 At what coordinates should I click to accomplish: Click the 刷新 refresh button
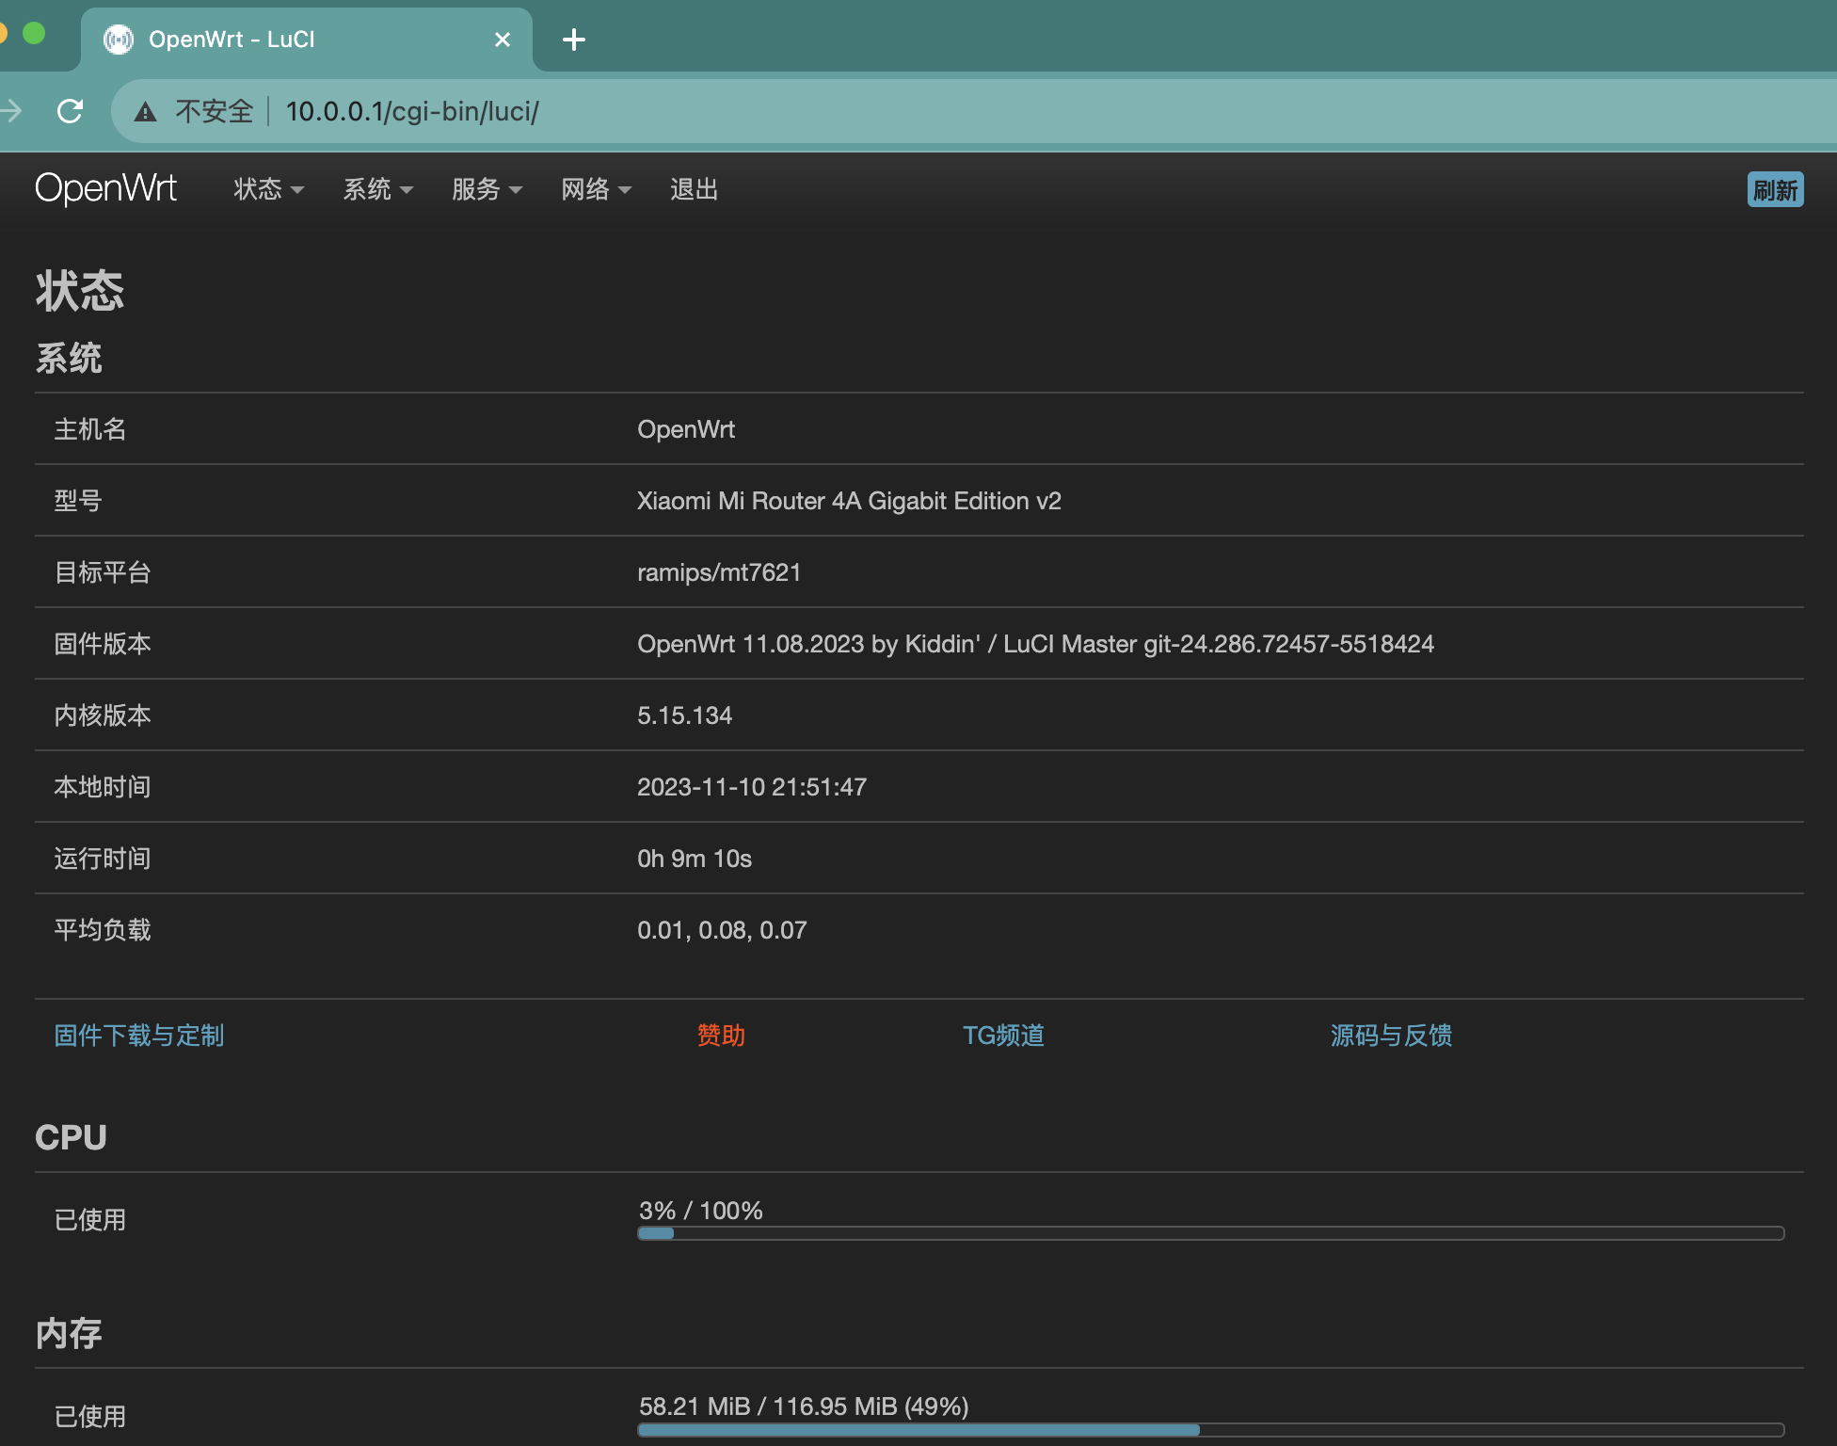coord(1775,189)
